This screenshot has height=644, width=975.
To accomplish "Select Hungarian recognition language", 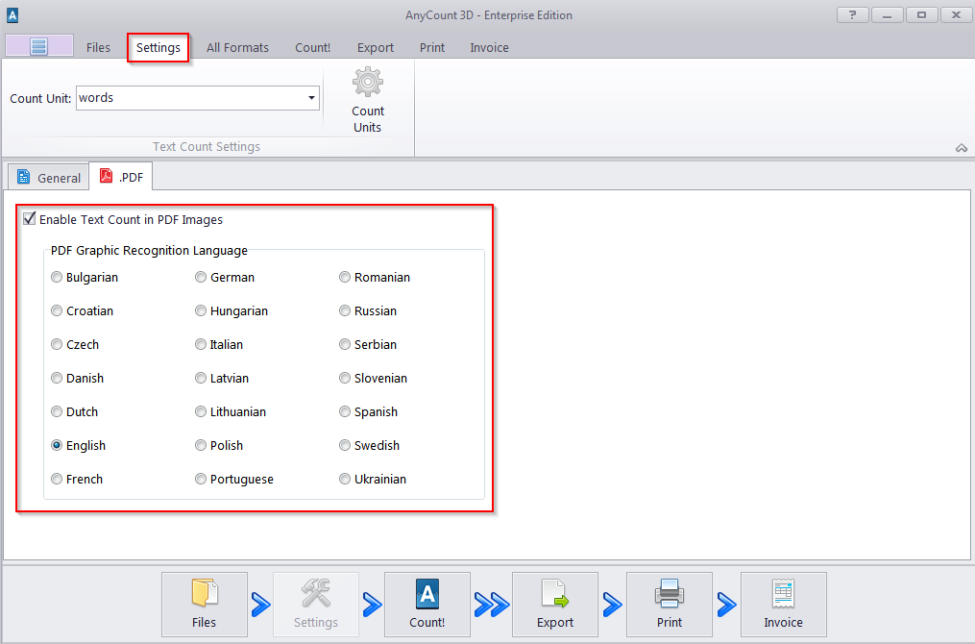I will (232, 310).
